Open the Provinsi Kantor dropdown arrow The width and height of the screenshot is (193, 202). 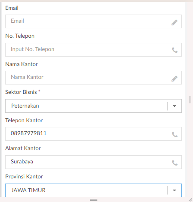174,190
